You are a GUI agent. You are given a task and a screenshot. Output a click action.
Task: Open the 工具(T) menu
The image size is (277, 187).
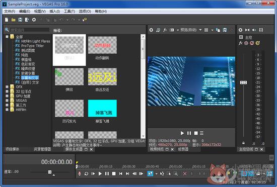coord(70,11)
